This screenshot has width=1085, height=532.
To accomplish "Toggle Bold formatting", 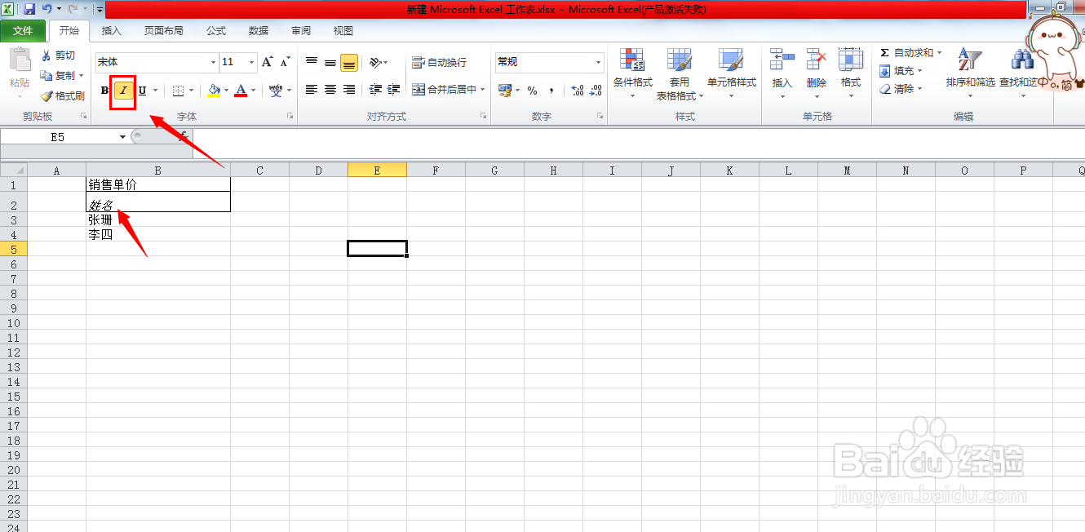I will tap(104, 91).
